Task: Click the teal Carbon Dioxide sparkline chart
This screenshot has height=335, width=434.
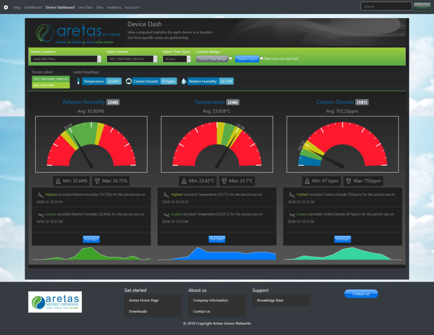Action: pyautogui.click(x=342, y=254)
